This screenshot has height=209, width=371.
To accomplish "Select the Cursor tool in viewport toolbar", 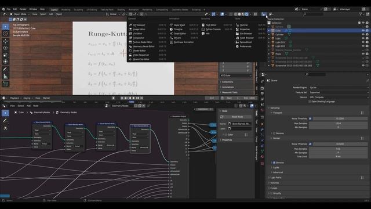I will click(5, 34).
